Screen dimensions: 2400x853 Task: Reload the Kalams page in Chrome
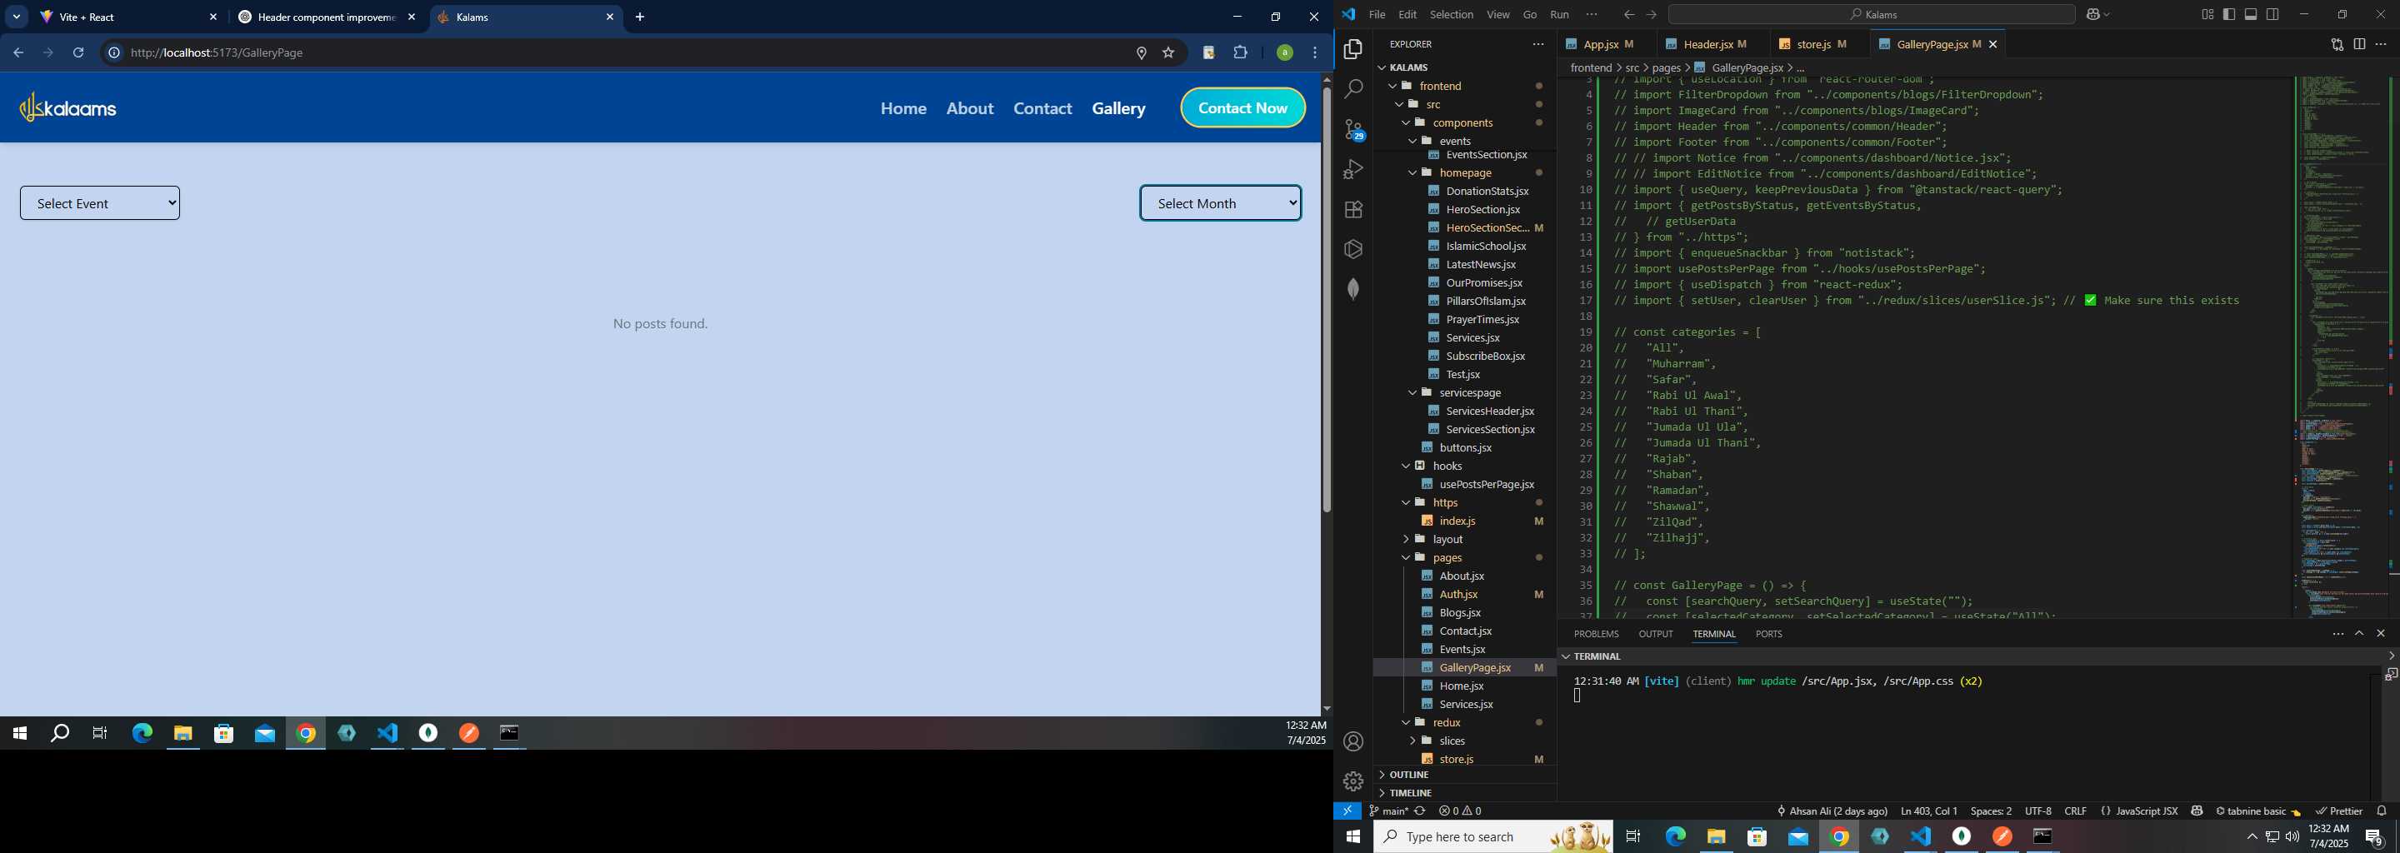78,53
